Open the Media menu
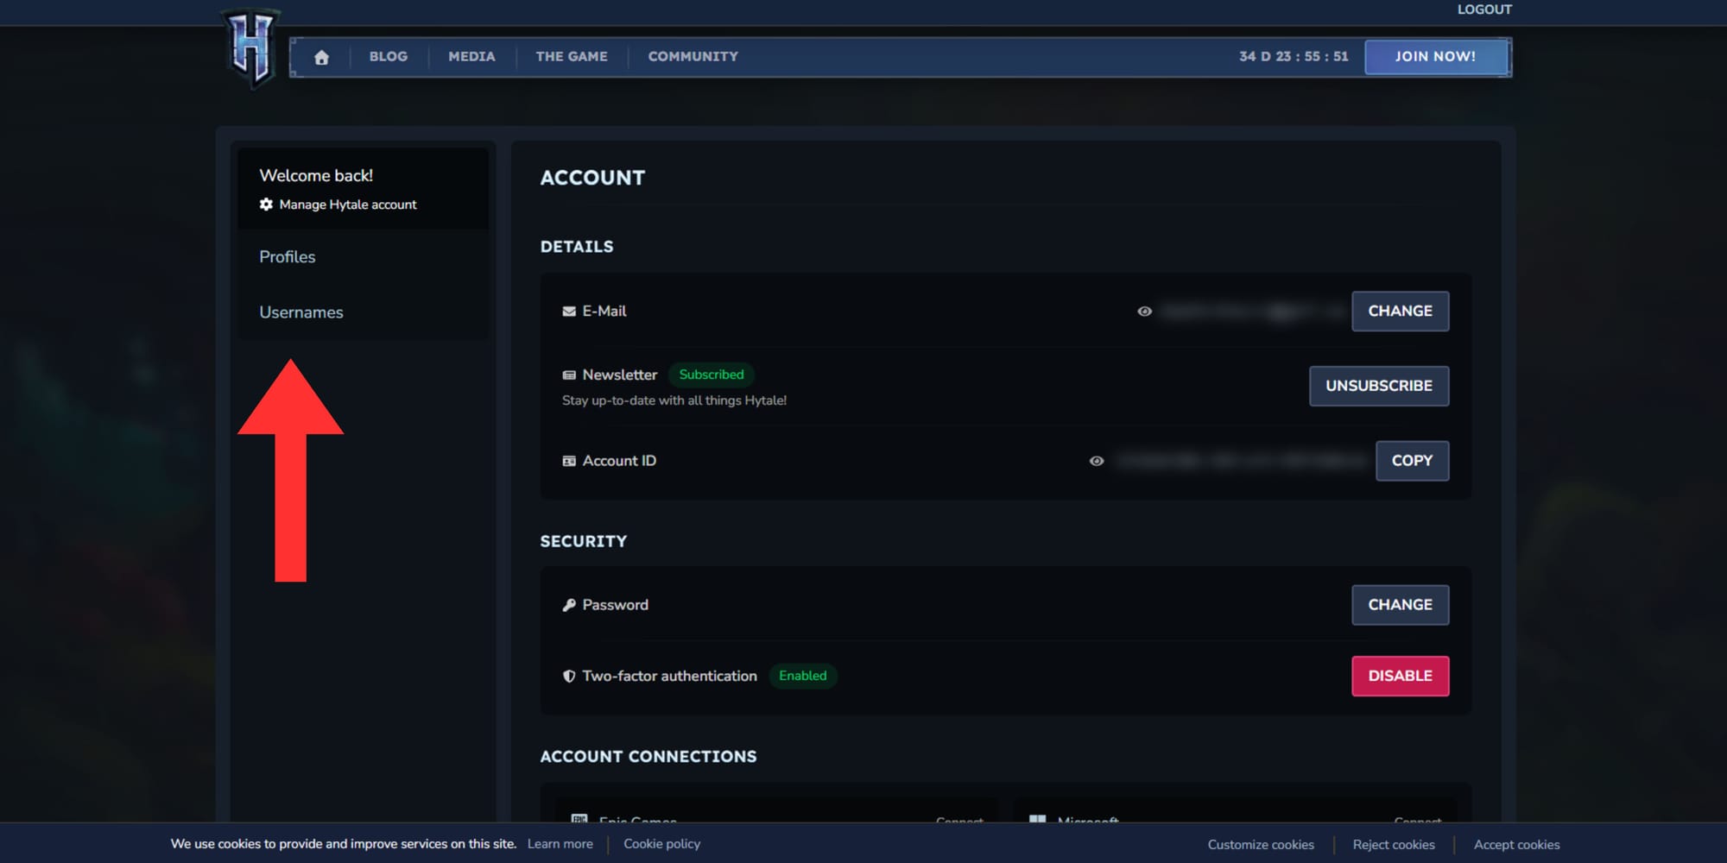This screenshot has height=863, width=1727. [x=471, y=57]
